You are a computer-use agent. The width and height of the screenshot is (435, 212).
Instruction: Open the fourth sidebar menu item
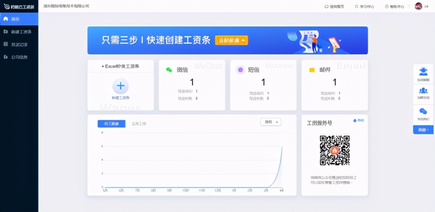coord(19,57)
